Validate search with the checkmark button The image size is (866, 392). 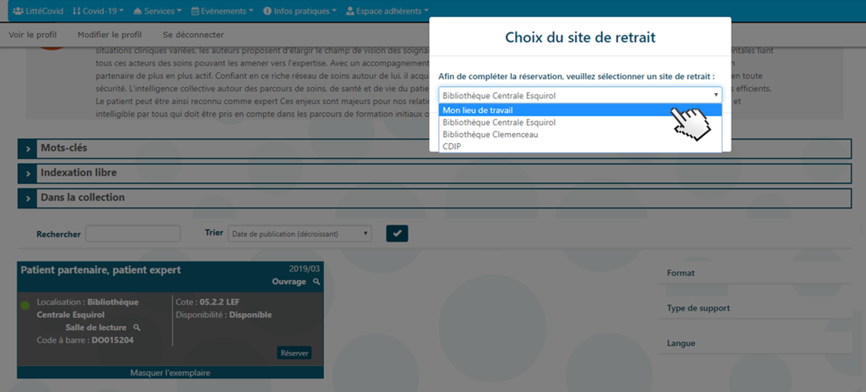pyautogui.click(x=397, y=234)
